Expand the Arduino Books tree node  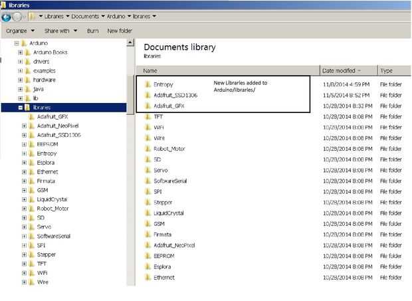20,52
